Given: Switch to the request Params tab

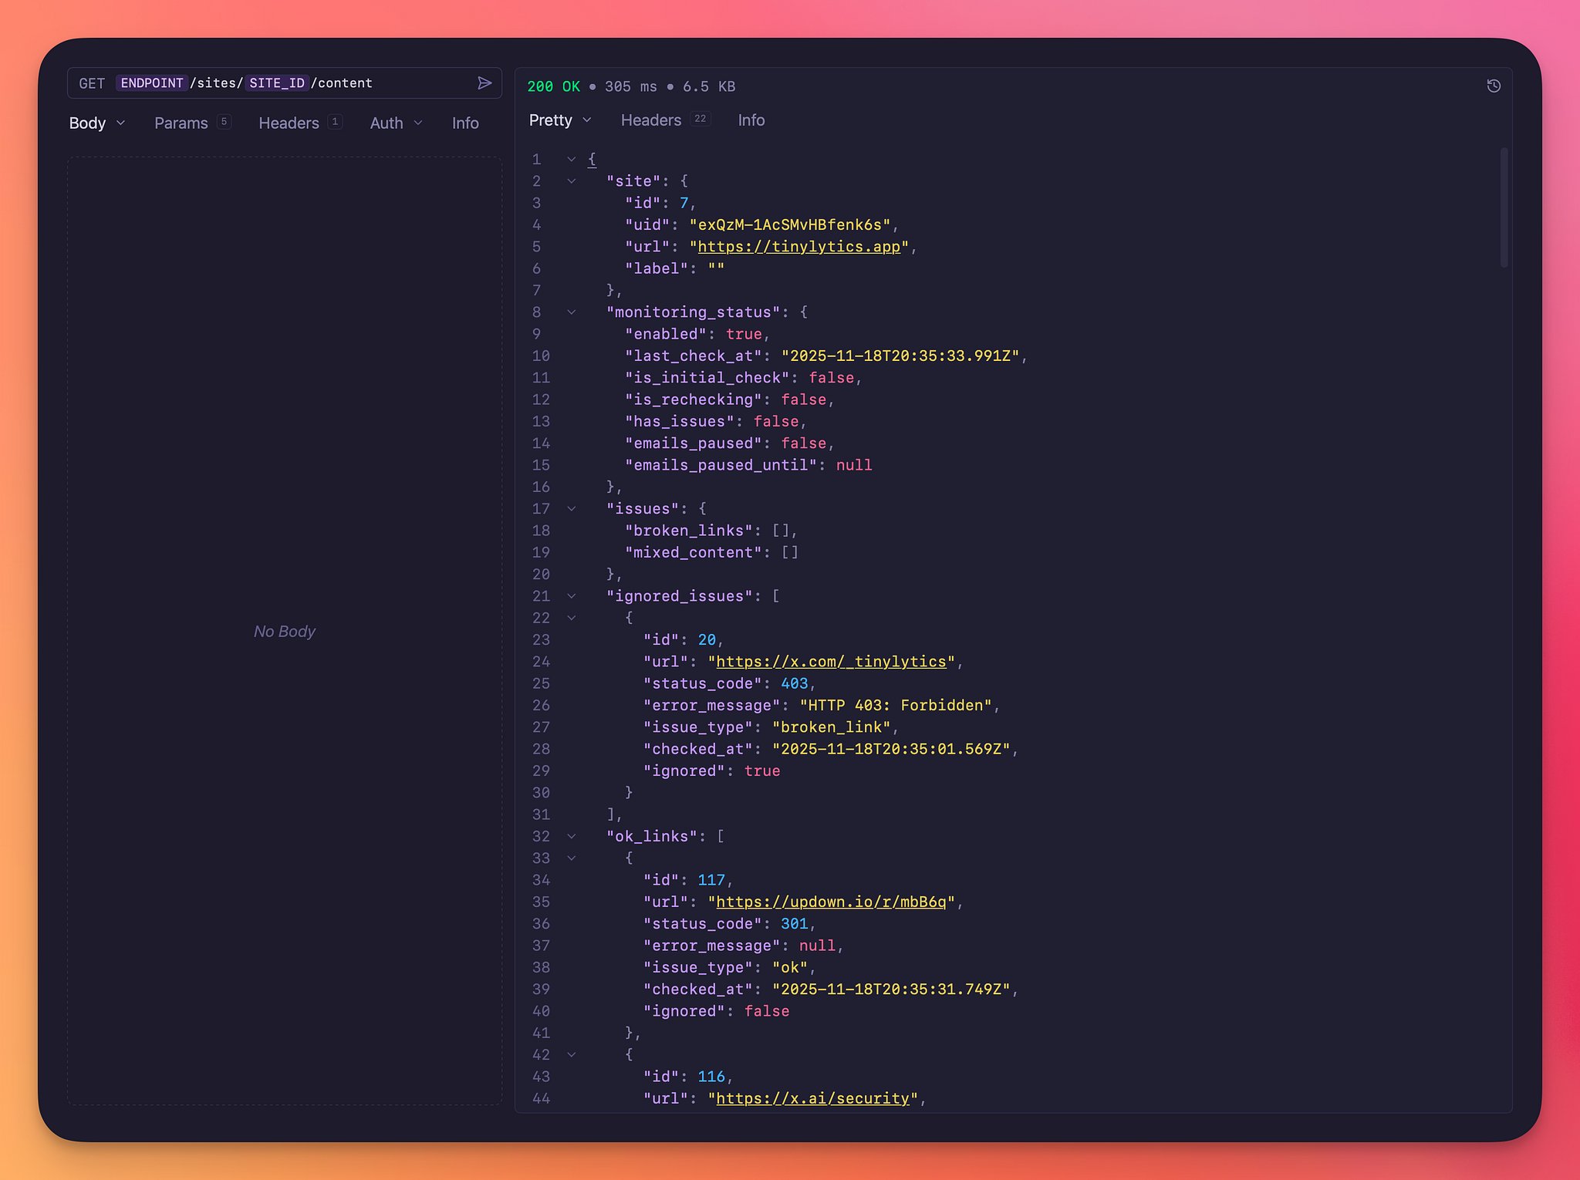Looking at the screenshot, I should [x=181, y=123].
